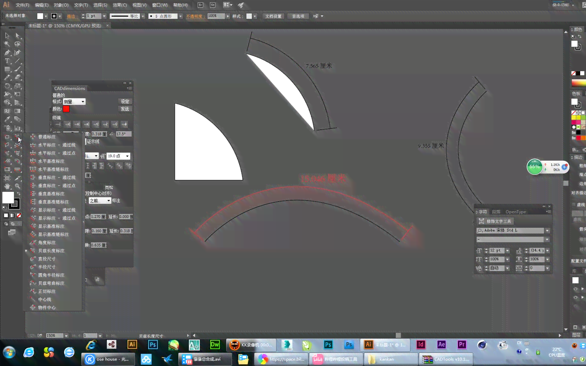The height and width of the screenshot is (366, 586).
Task: Swap fill and stroke arrow in toolbox
Action: (19, 194)
